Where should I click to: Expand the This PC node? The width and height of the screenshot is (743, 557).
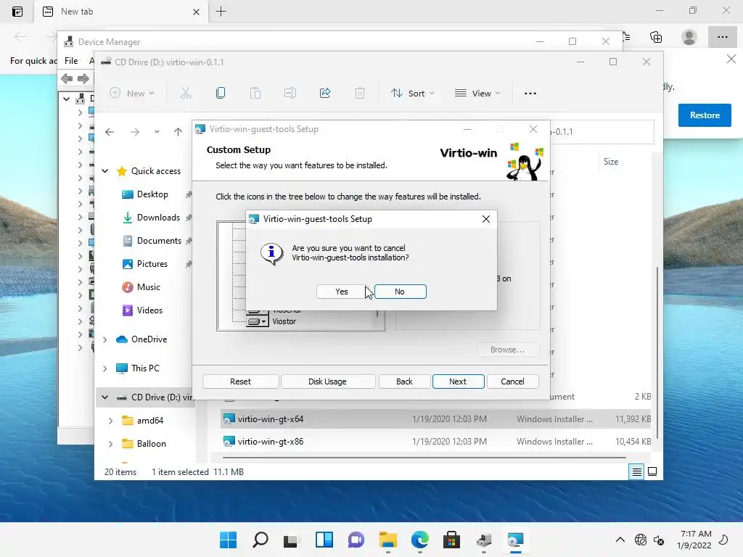105,368
